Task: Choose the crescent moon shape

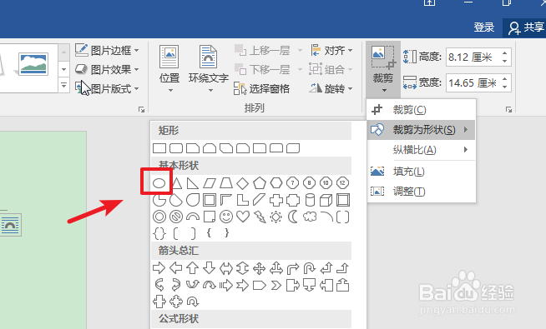Action: click(293, 217)
